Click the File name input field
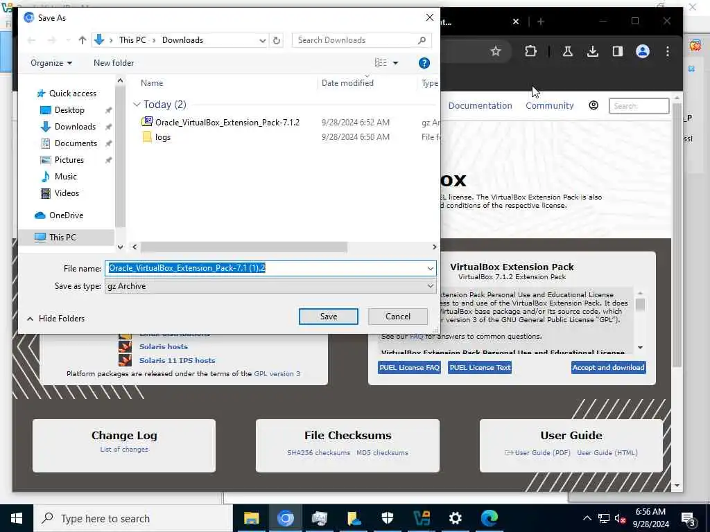This screenshot has width=710, height=532. pos(266,268)
